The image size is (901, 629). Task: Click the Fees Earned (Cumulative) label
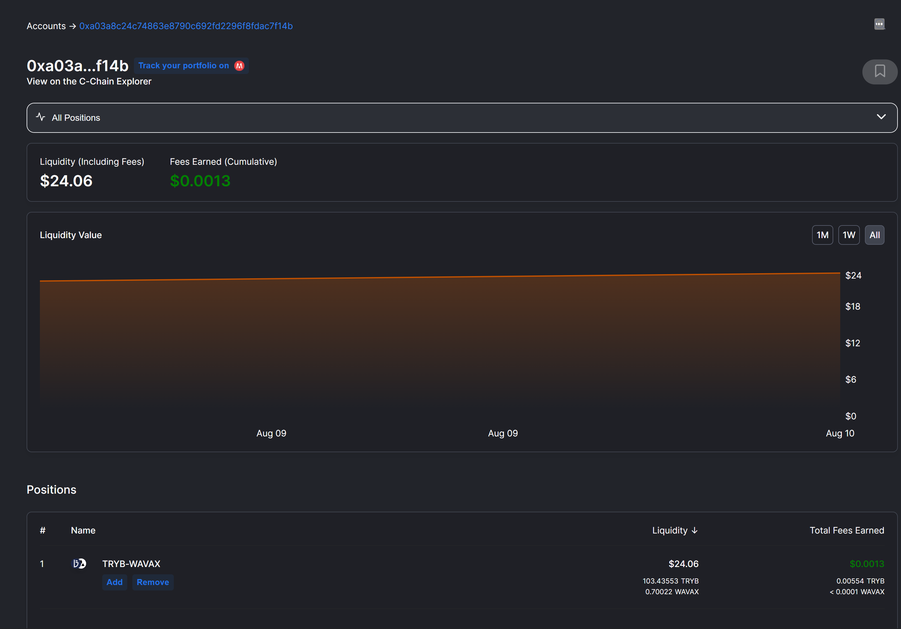pos(224,162)
